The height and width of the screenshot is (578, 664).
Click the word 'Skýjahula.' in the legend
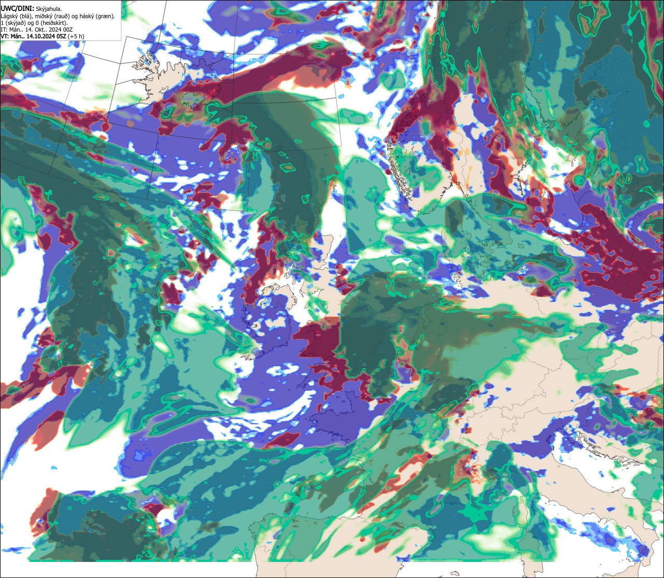(x=49, y=9)
